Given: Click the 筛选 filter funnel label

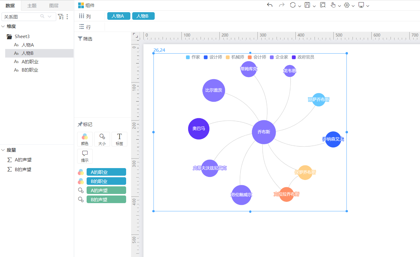Looking at the screenshot, I should [x=85, y=39].
